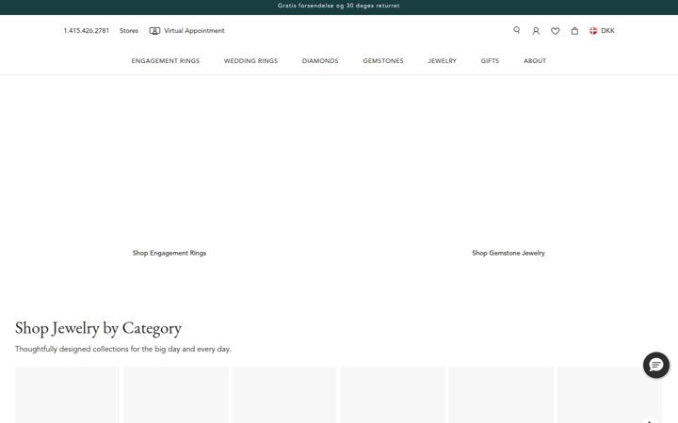Select the first jewelry category thumbnail
The image size is (678, 423).
[x=67, y=395]
